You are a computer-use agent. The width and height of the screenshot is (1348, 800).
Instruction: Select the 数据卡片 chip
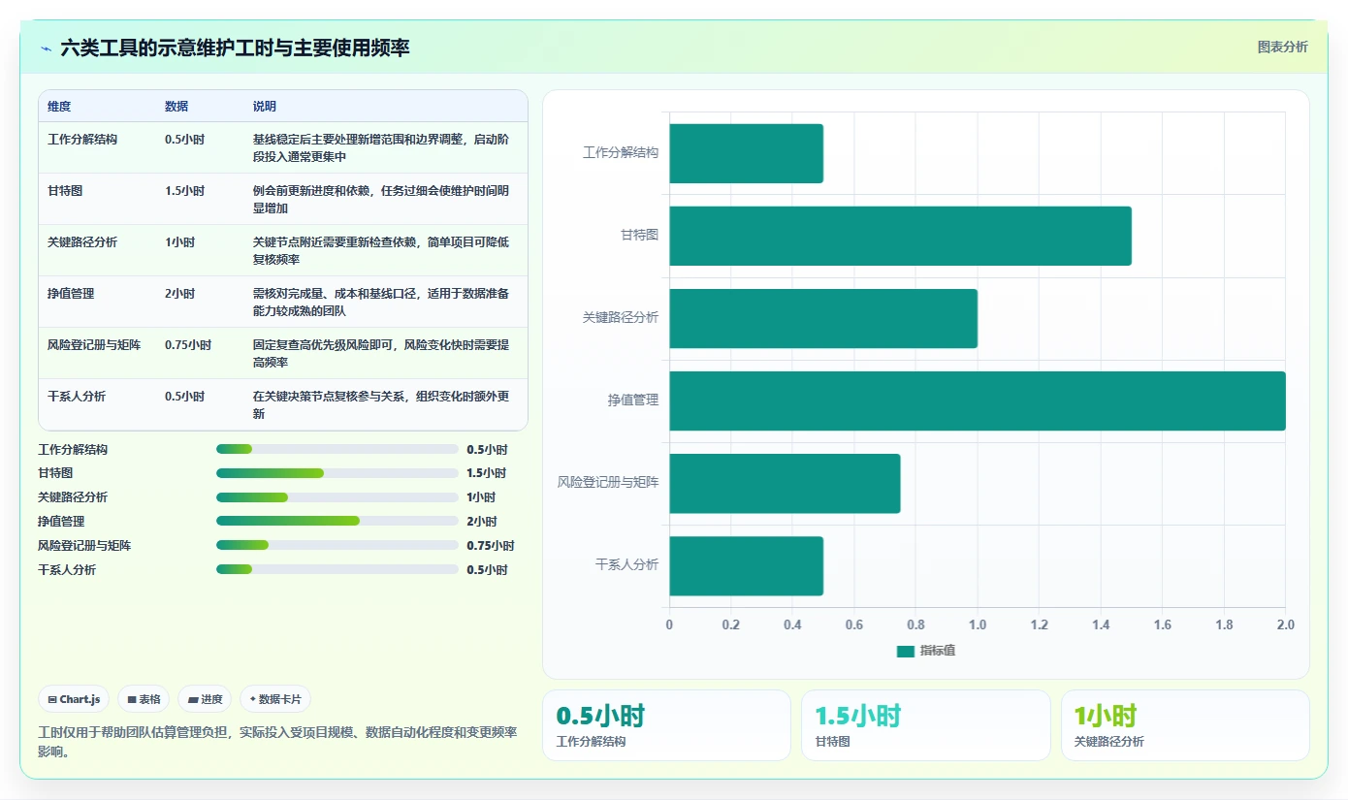[x=275, y=699]
